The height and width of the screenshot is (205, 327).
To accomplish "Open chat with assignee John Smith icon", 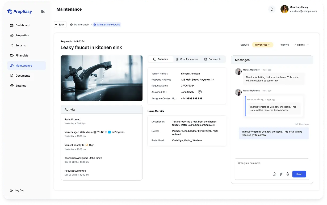I will click(x=200, y=92).
